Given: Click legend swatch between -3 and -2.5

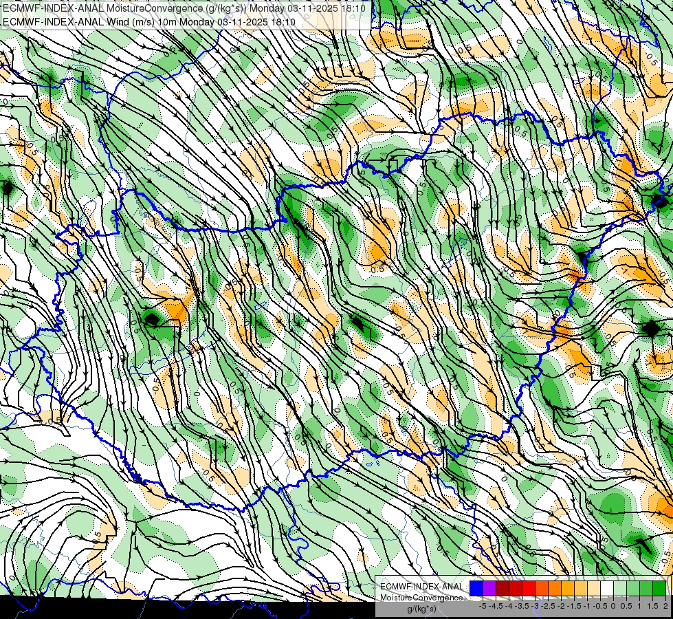Looking at the screenshot, I should (542, 588).
